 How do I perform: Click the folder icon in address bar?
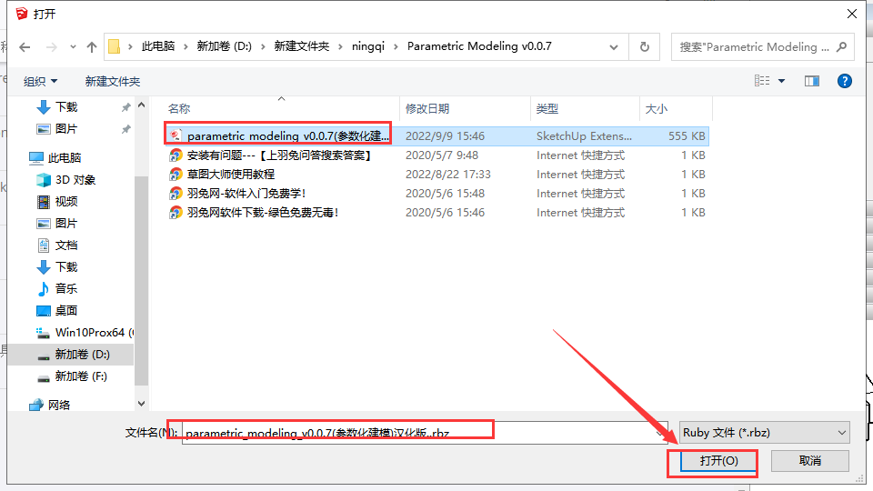pyautogui.click(x=115, y=46)
